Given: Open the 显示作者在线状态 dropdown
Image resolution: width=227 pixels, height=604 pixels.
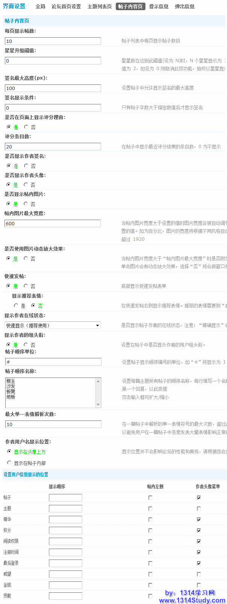Looking at the screenshot, I should (x=53, y=325).
